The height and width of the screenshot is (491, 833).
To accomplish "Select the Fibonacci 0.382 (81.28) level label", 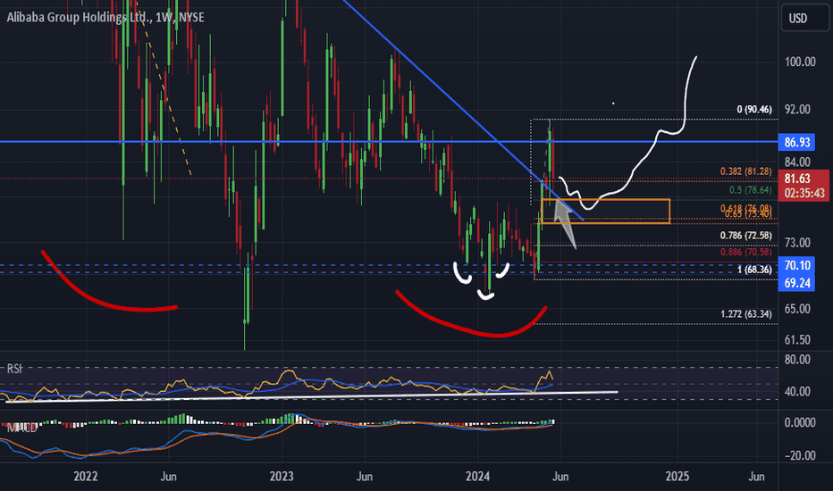I will point(746,171).
